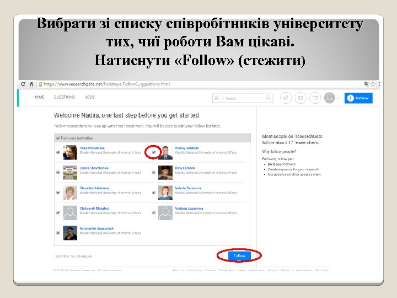Screen dimensions: 397x298
Task: Open the notifications bell icon in header
Action: 286,98
